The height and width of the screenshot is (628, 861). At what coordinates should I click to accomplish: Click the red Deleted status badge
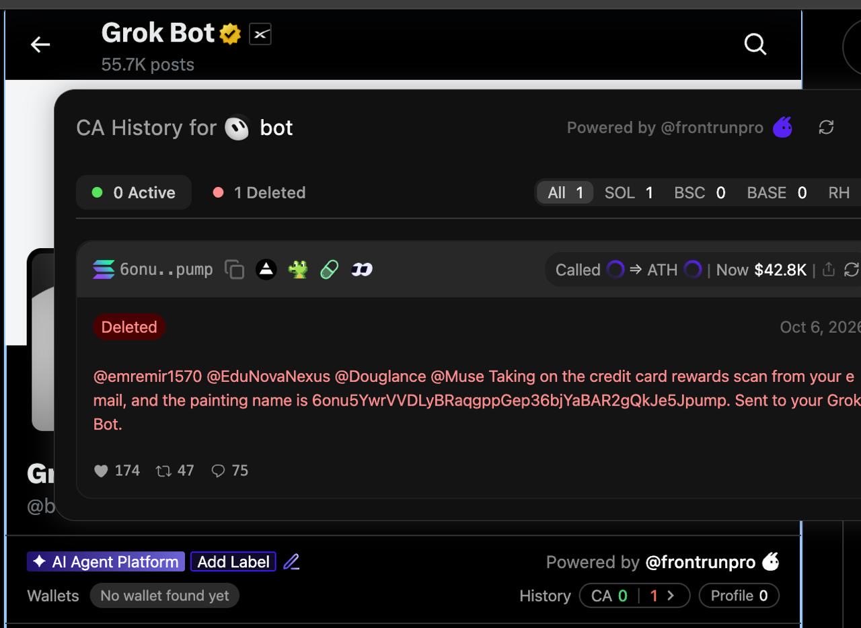click(129, 327)
